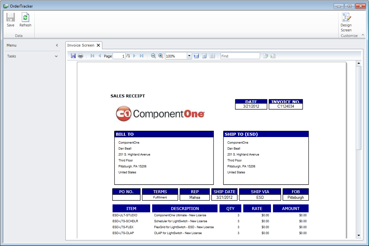
Task: Click the vertical scrollbar thumb
Action: pyautogui.click(x=359, y=108)
